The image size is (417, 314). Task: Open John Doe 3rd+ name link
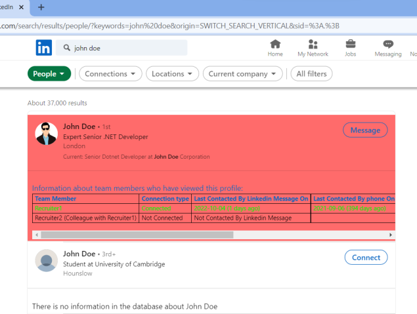(x=79, y=254)
